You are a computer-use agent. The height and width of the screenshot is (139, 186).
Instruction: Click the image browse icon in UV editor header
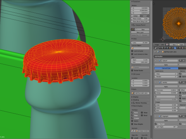(167, 45)
